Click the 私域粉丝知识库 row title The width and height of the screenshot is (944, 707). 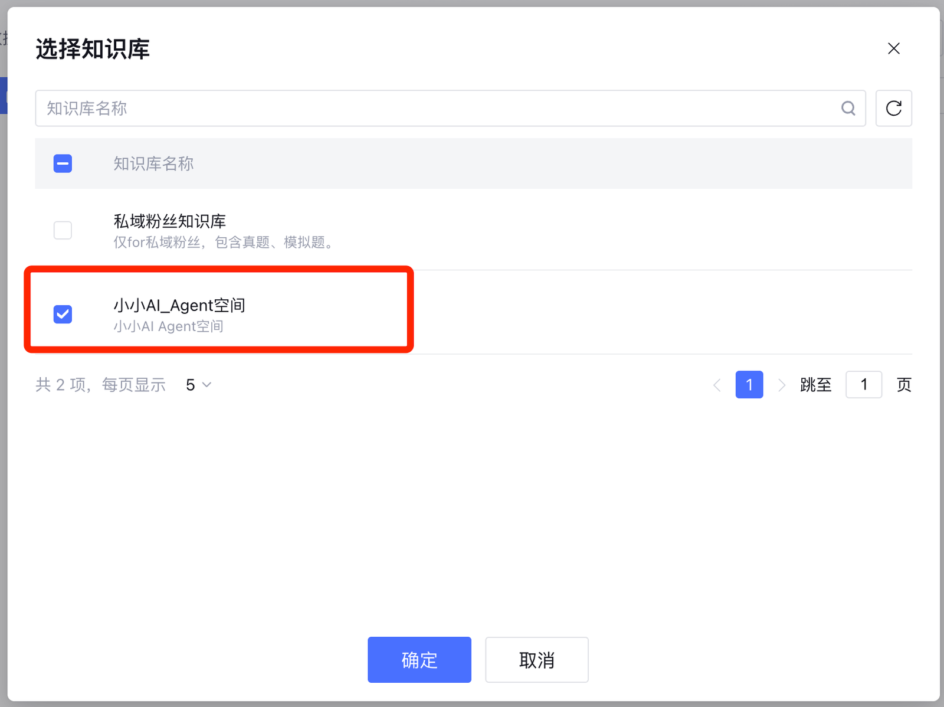(170, 221)
